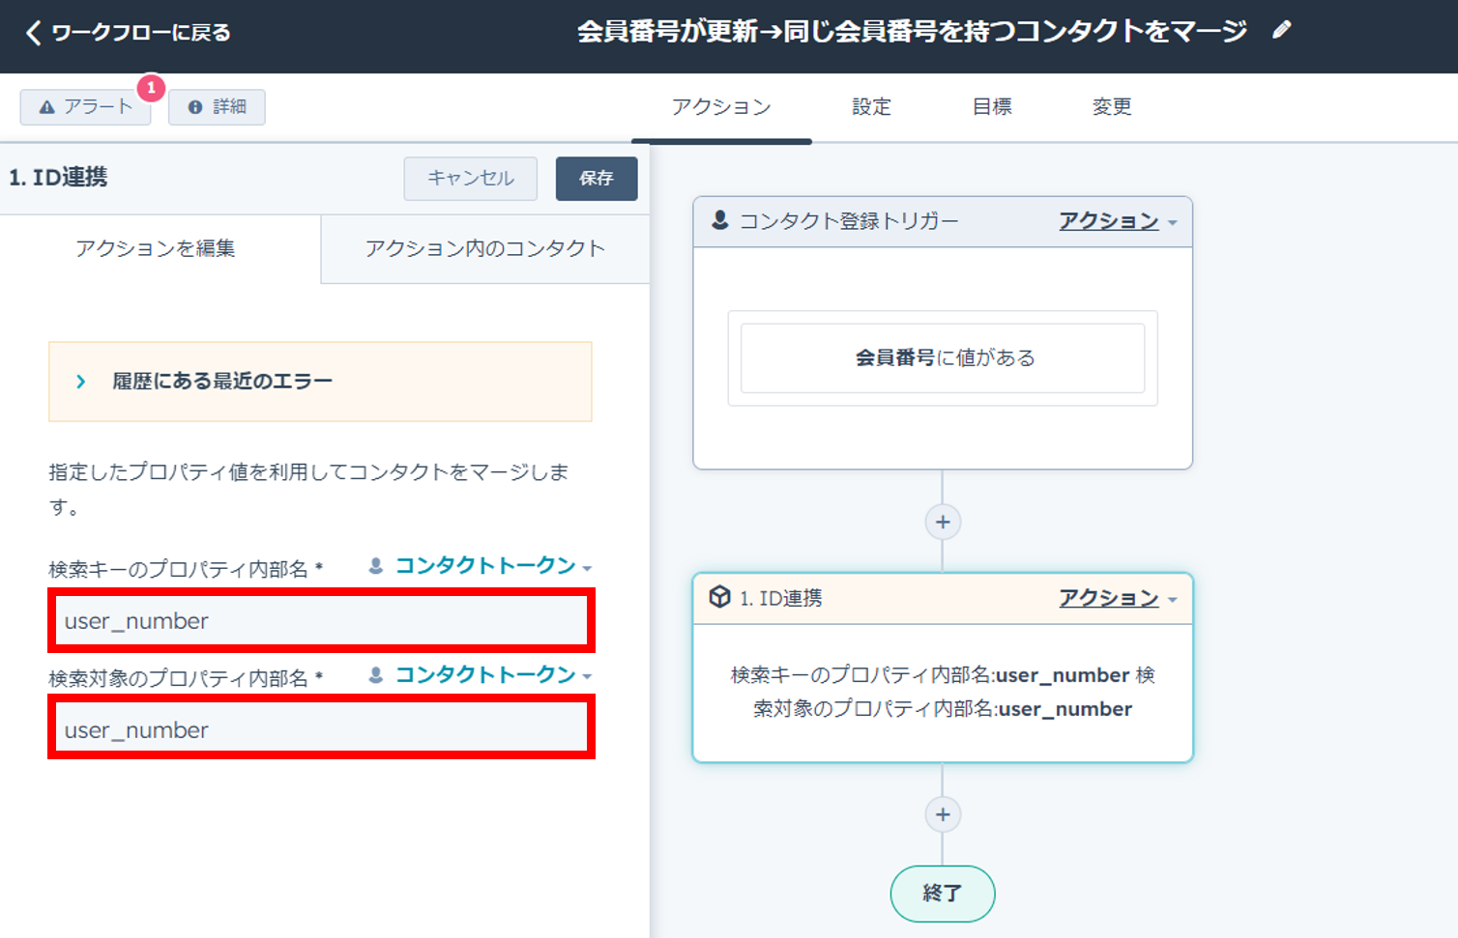Open コンタクトトークン dropdown for 検索対象 field
This screenshot has height=938, width=1458.
click(493, 675)
